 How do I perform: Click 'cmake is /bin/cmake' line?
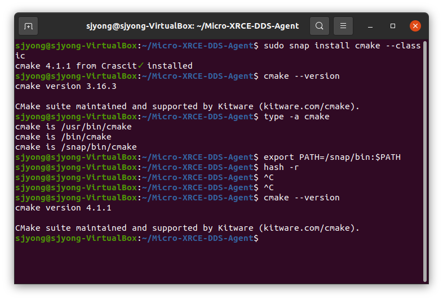tap(63, 137)
